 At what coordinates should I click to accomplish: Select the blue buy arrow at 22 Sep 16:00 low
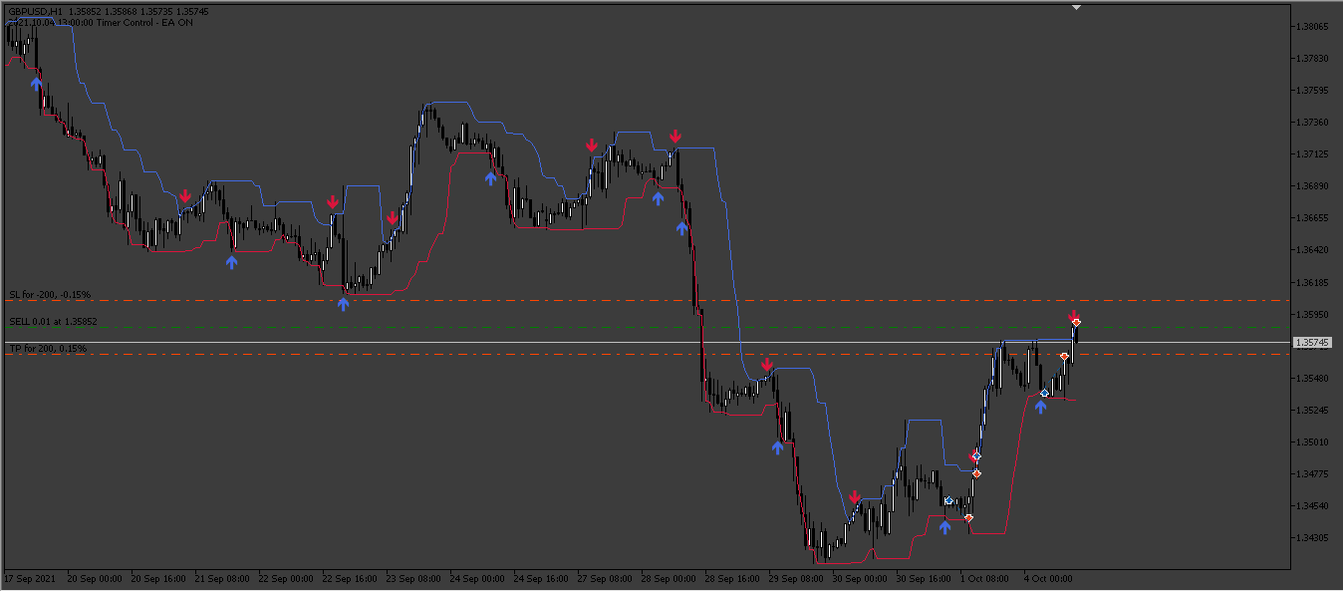pos(343,304)
